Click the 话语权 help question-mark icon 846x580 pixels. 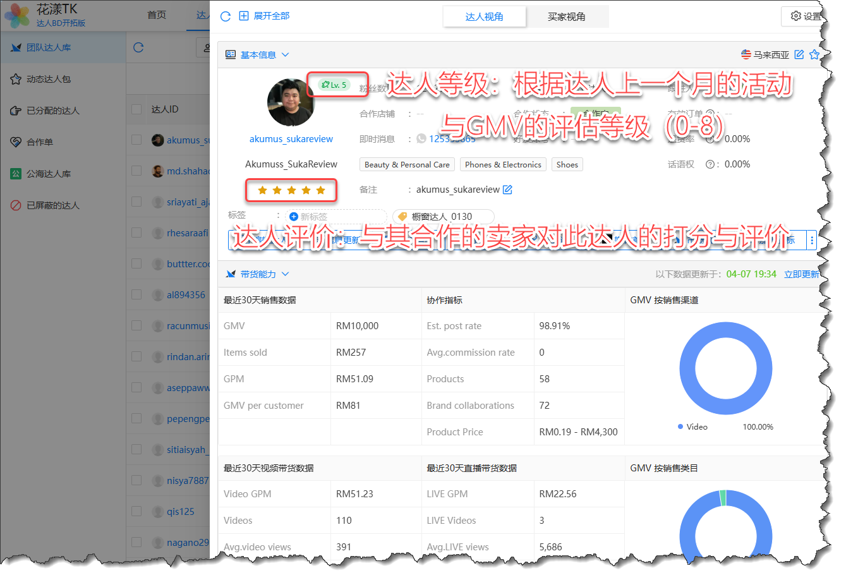coord(710,164)
